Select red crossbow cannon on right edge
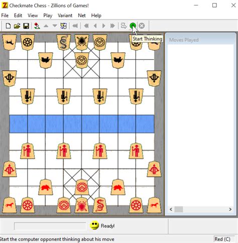 [x=154, y=169]
